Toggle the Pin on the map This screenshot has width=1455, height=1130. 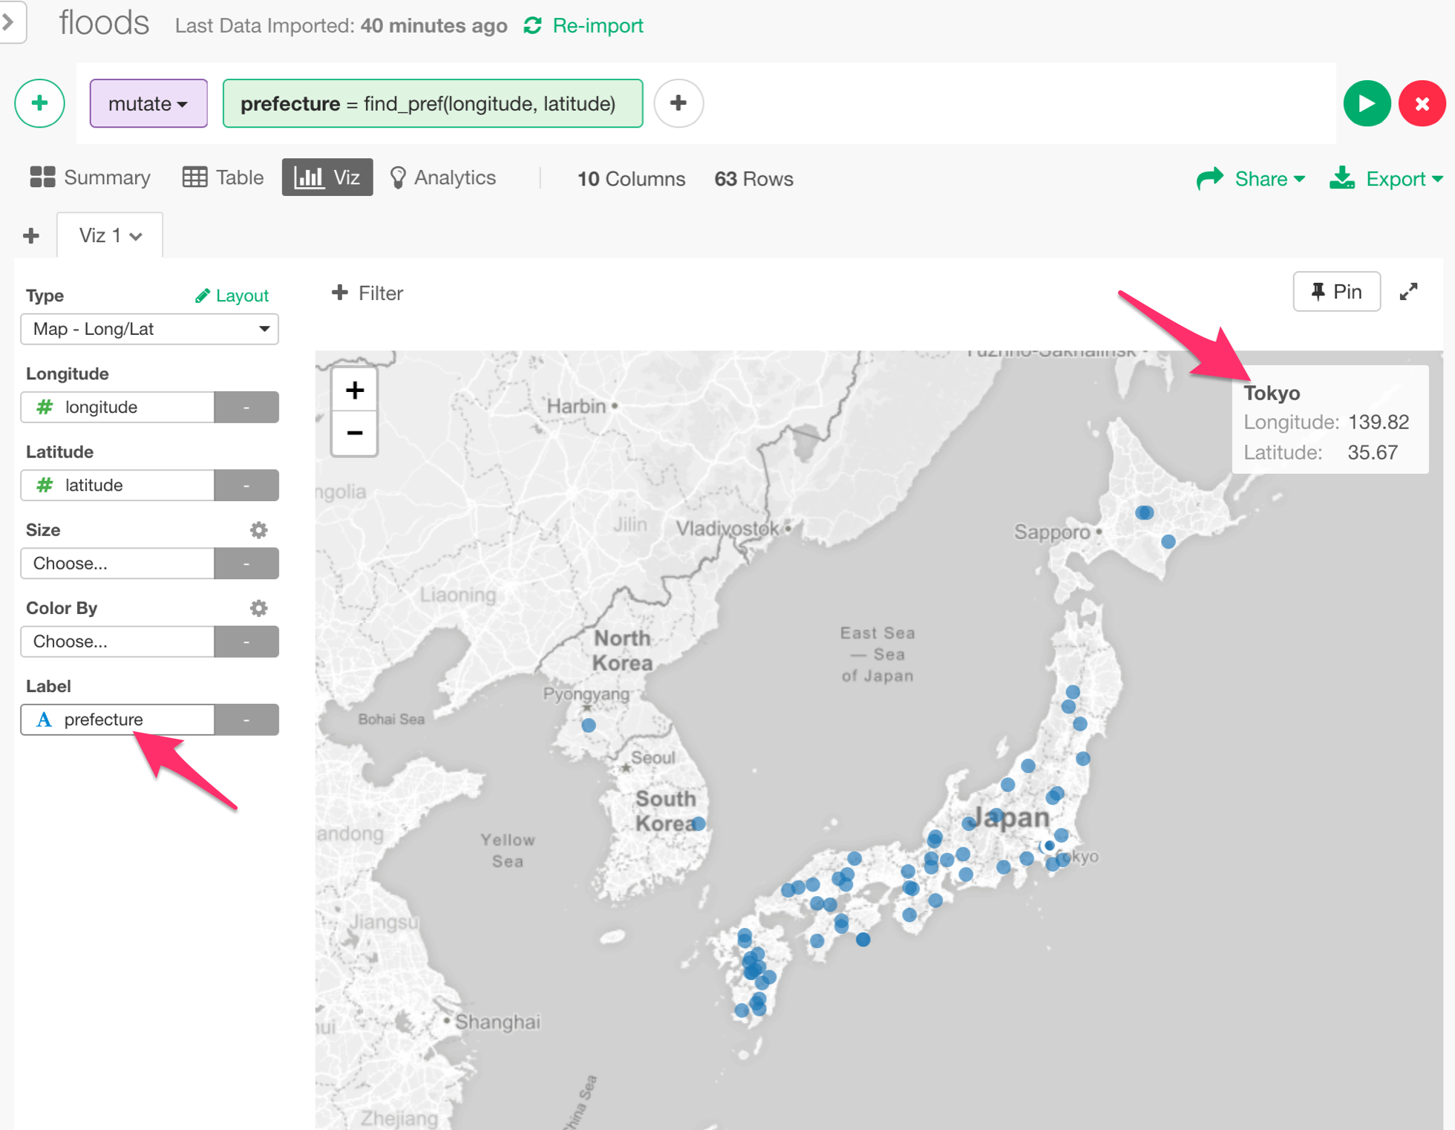pos(1336,291)
